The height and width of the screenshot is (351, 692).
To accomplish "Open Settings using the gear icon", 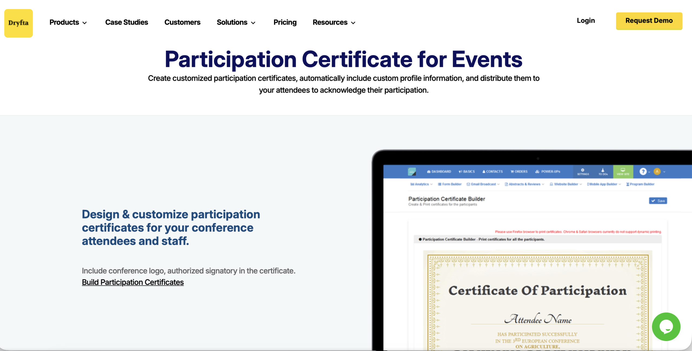I will [x=583, y=171].
